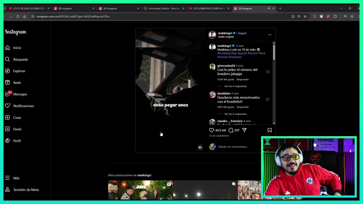Viewport: 363px width, 204px height.
Task: Reload the page
Action: (x=18, y=16)
